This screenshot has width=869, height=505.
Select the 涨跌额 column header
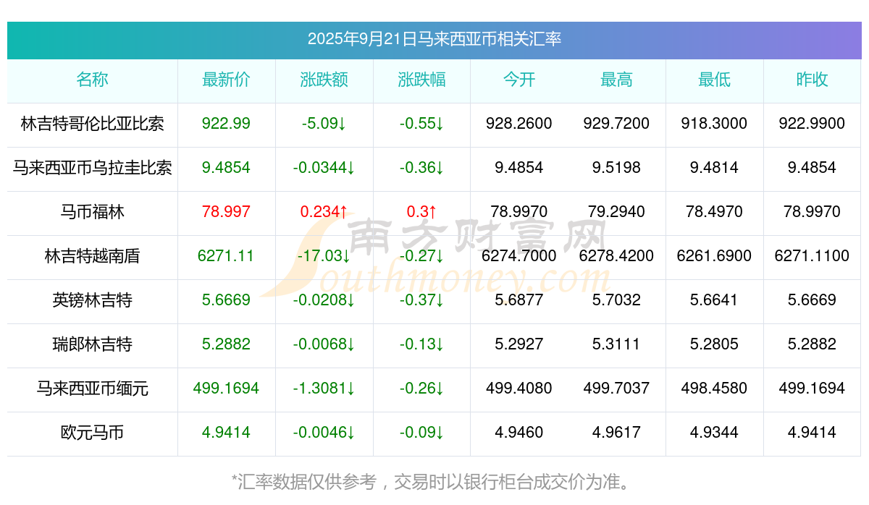[324, 80]
